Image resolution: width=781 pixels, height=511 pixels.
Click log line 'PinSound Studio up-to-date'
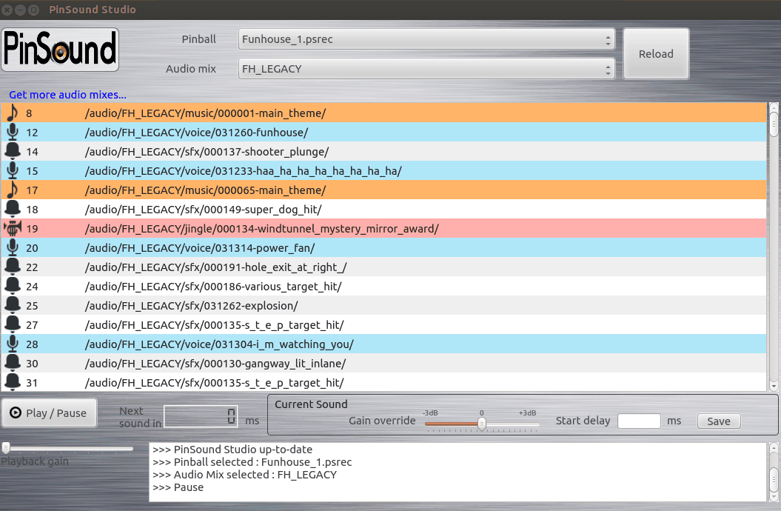point(232,450)
